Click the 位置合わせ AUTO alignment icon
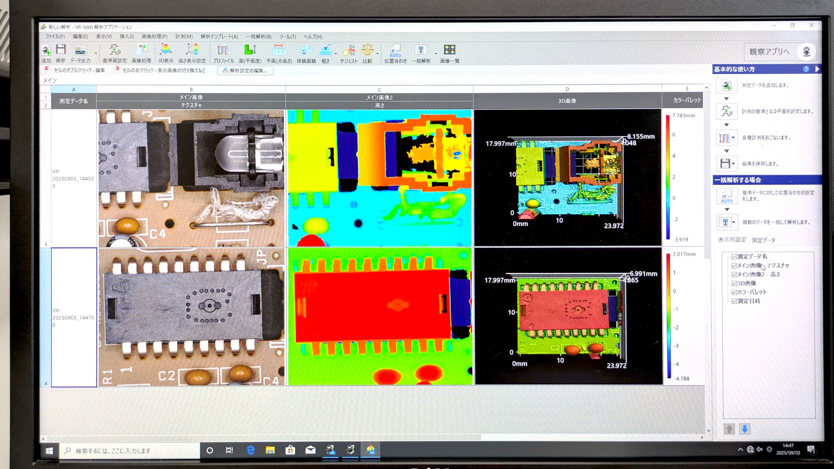Viewport: 834px width, 469px height. (x=395, y=50)
